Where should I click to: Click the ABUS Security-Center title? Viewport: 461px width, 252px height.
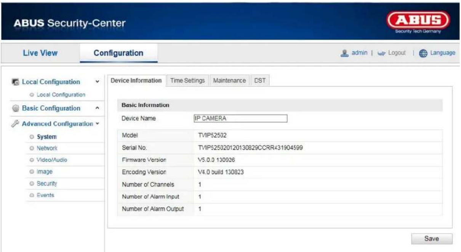pyautogui.click(x=69, y=24)
